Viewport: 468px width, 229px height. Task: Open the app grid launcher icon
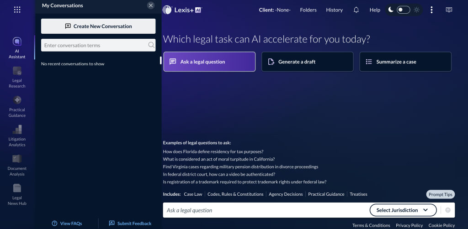point(17,10)
